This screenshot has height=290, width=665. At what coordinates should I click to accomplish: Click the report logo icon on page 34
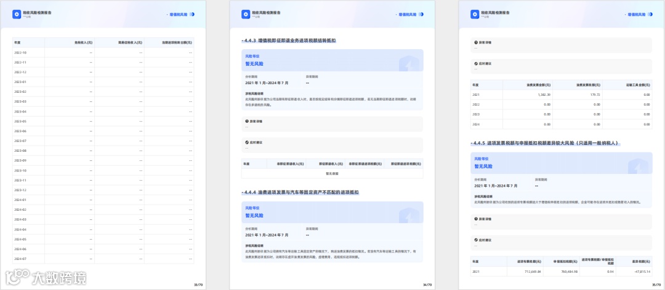coord(246,14)
